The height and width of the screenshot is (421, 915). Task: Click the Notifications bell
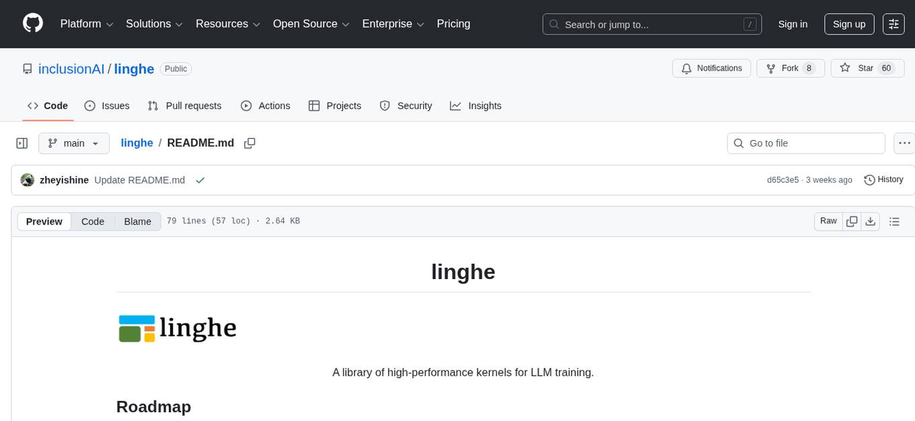(x=686, y=68)
